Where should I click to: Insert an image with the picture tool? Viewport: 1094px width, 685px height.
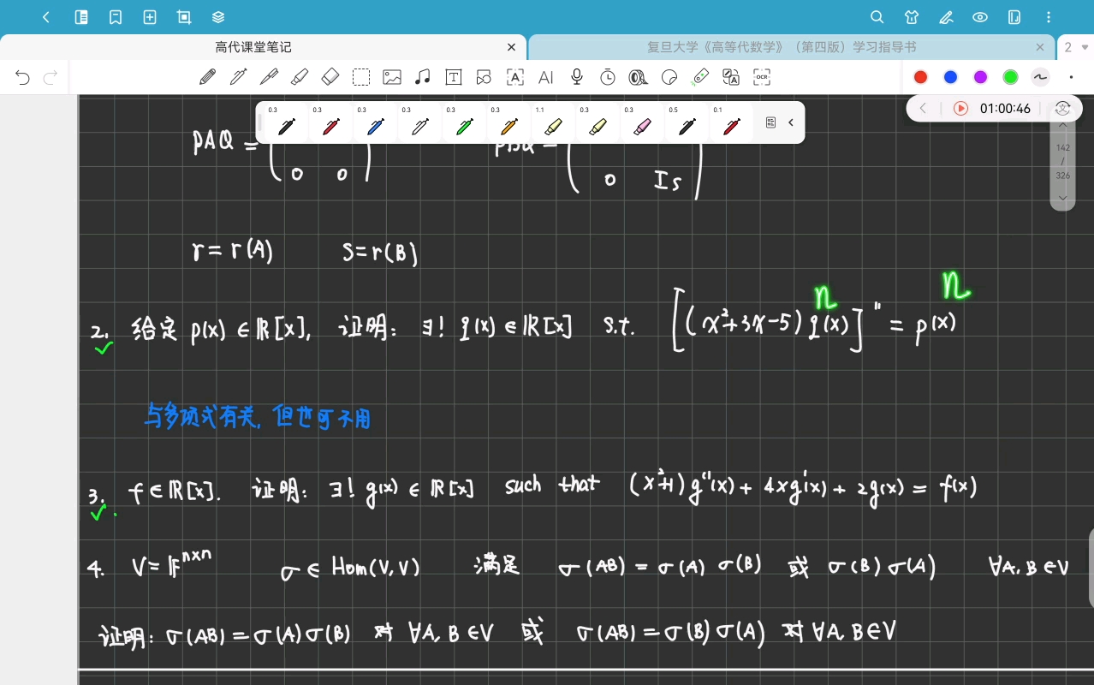(x=392, y=77)
